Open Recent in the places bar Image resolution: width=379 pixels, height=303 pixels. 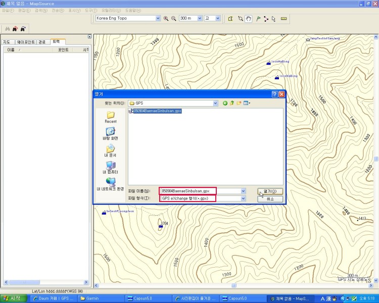111,117
